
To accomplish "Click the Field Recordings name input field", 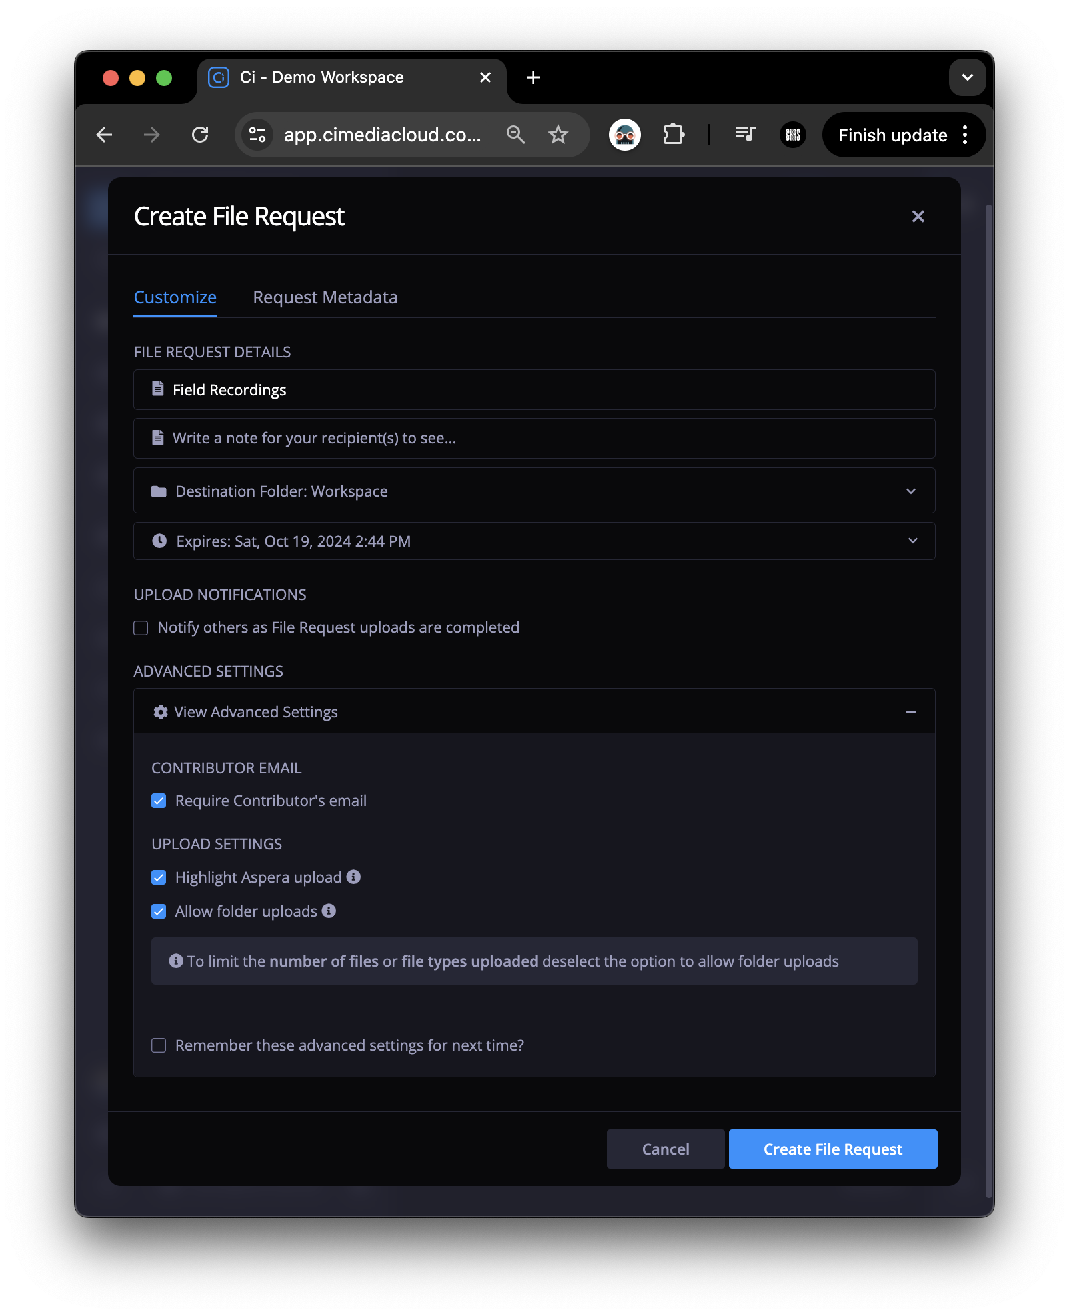I will [467, 389].
